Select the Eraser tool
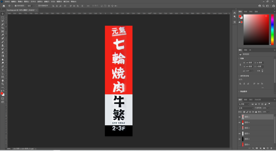 click(2, 52)
